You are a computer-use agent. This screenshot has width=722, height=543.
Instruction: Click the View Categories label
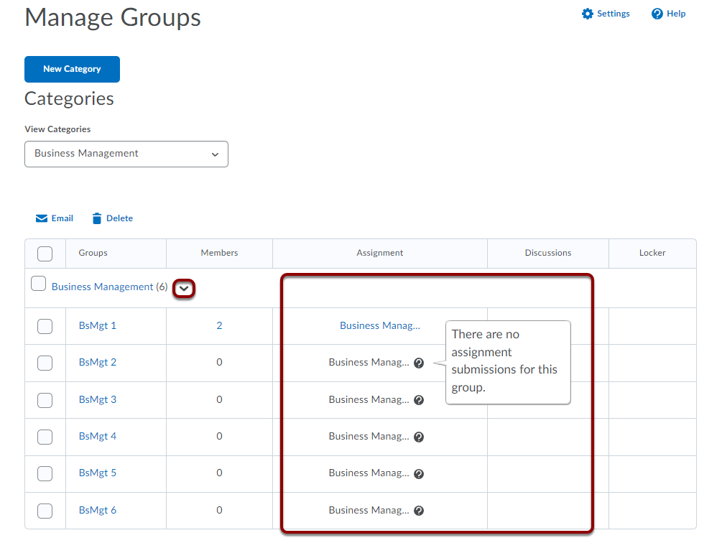click(x=57, y=129)
